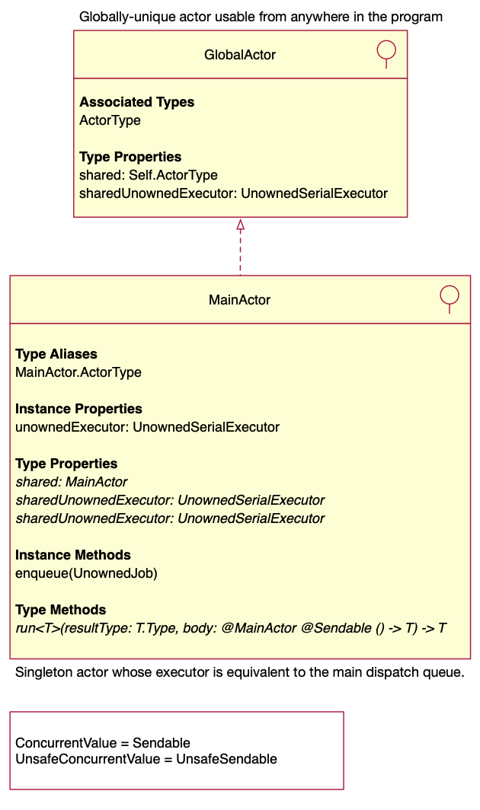Select unownedExecutor: UnownedSerialExecutor property
The image size is (480, 810).
pos(147,427)
